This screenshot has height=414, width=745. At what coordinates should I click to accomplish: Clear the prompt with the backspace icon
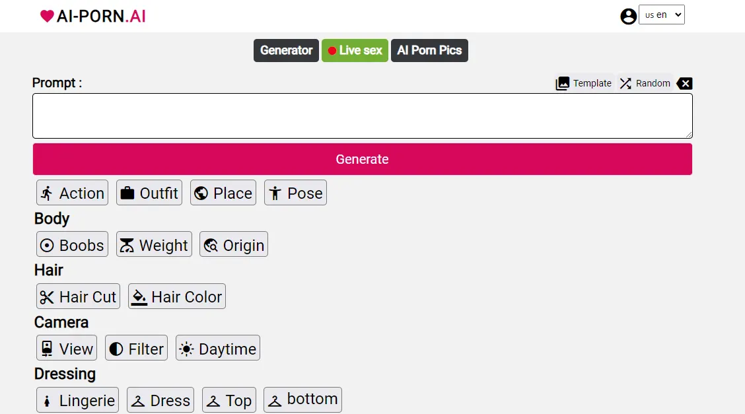click(685, 83)
